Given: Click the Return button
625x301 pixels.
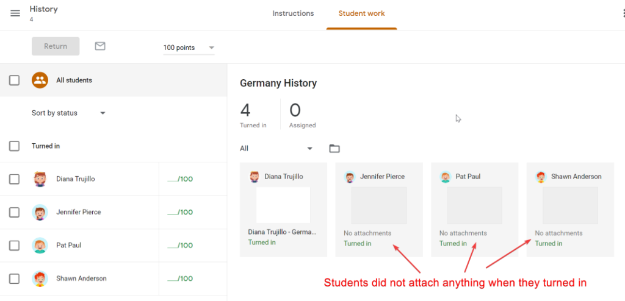Looking at the screenshot, I should 56,46.
